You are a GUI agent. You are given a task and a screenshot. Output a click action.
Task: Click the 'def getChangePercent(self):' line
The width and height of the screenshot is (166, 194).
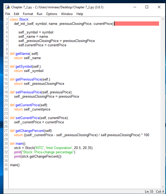click(31, 131)
